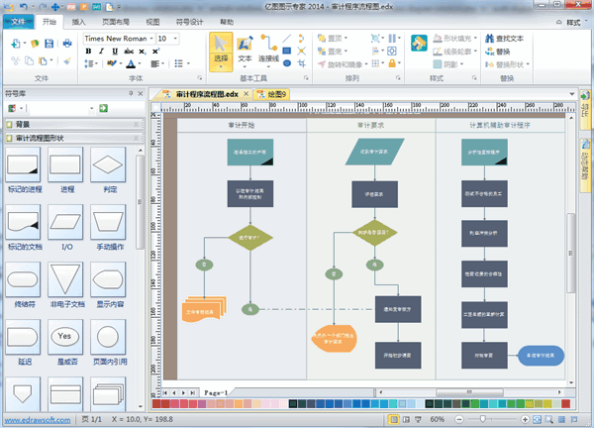Visit www.edrawsoft.com link
This screenshot has width=594, height=428.
(x=38, y=420)
